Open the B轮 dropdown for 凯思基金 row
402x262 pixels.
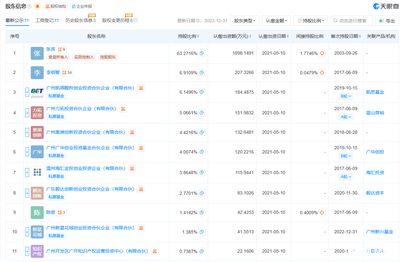[x=346, y=96]
